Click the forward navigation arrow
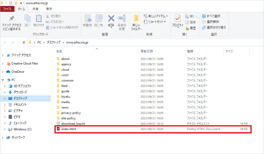The height and width of the screenshot is (154, 264). [x=13, y=42]
